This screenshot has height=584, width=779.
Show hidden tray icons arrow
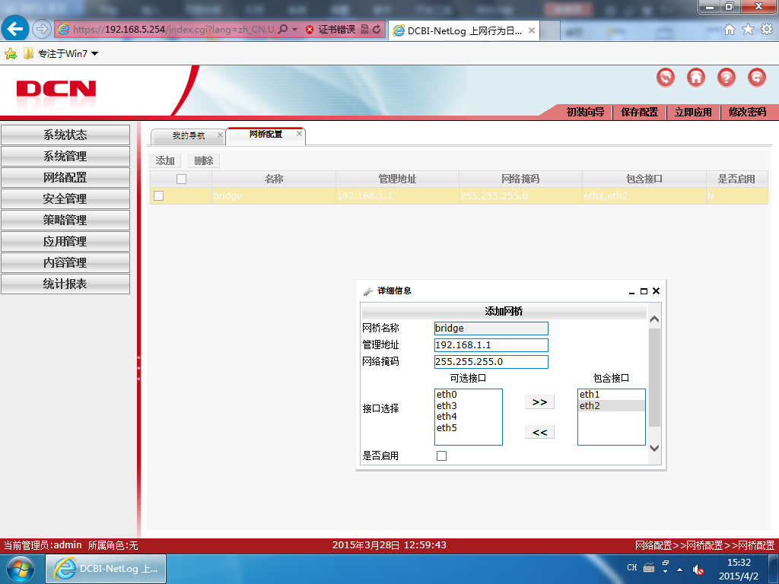[679, 569]
